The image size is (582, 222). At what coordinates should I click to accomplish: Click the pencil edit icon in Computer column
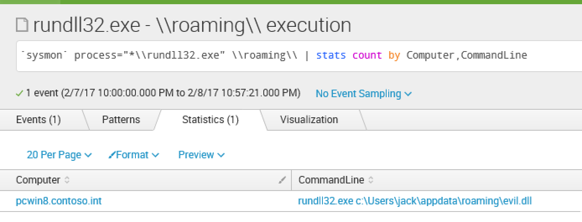[282, 181]
